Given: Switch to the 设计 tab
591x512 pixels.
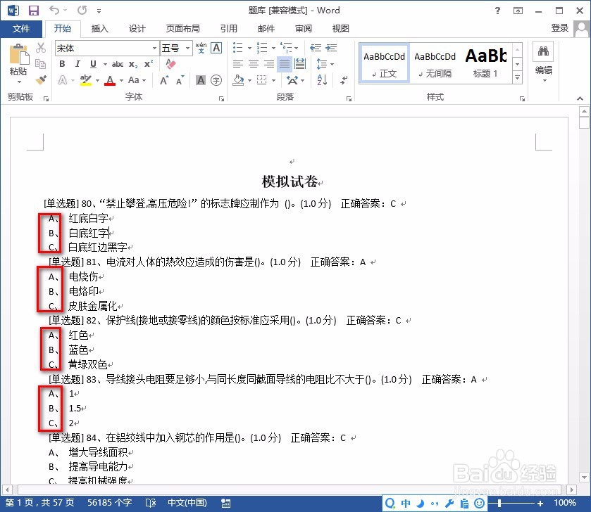Looking at the screenshot, I should coord(137,29).
